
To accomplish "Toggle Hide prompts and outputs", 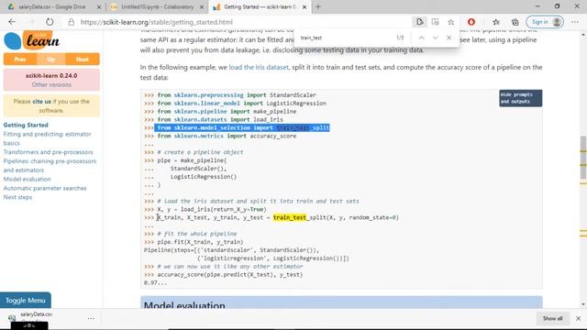I will pos(520,98).
